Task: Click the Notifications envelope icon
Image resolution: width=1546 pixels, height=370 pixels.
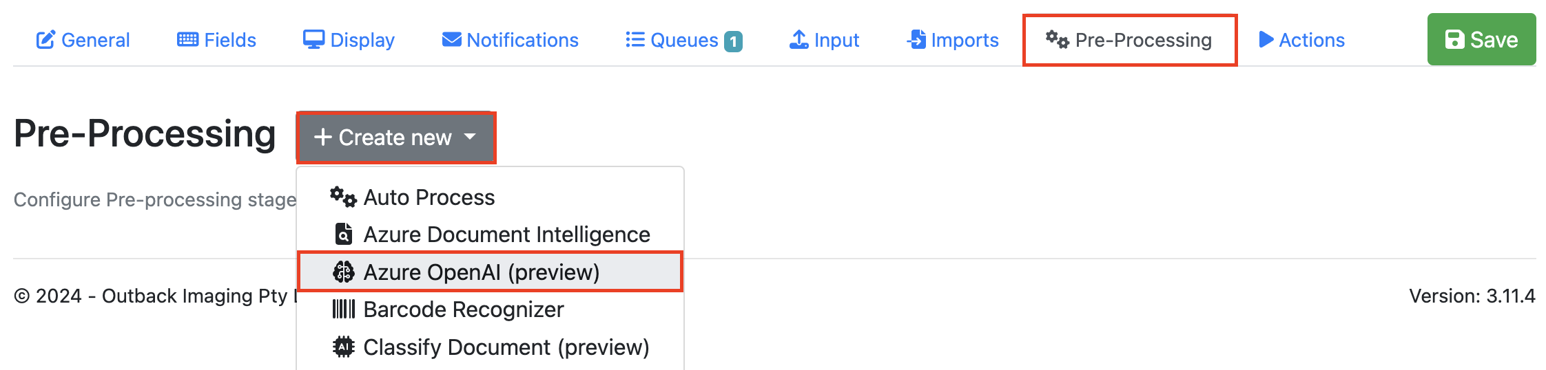Action: tap(451, 40)
